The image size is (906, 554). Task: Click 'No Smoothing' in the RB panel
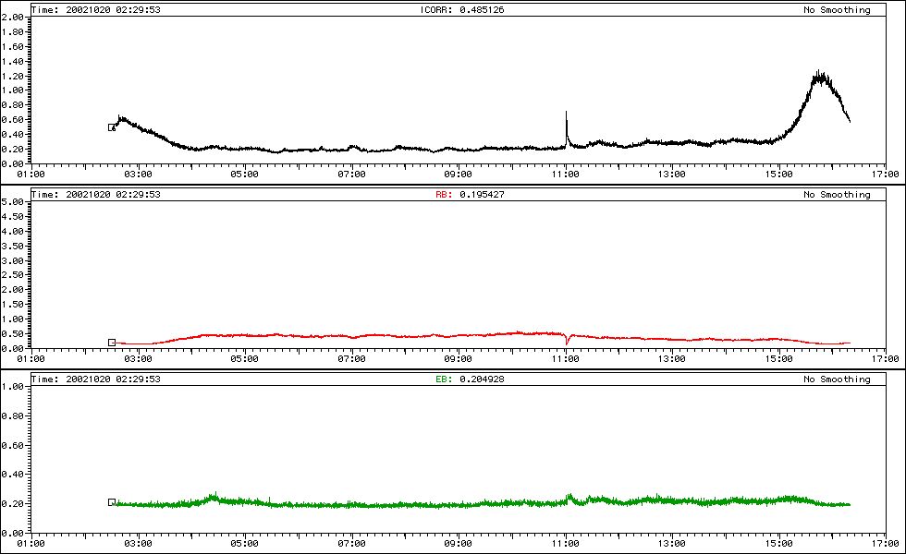coord(837,195)
